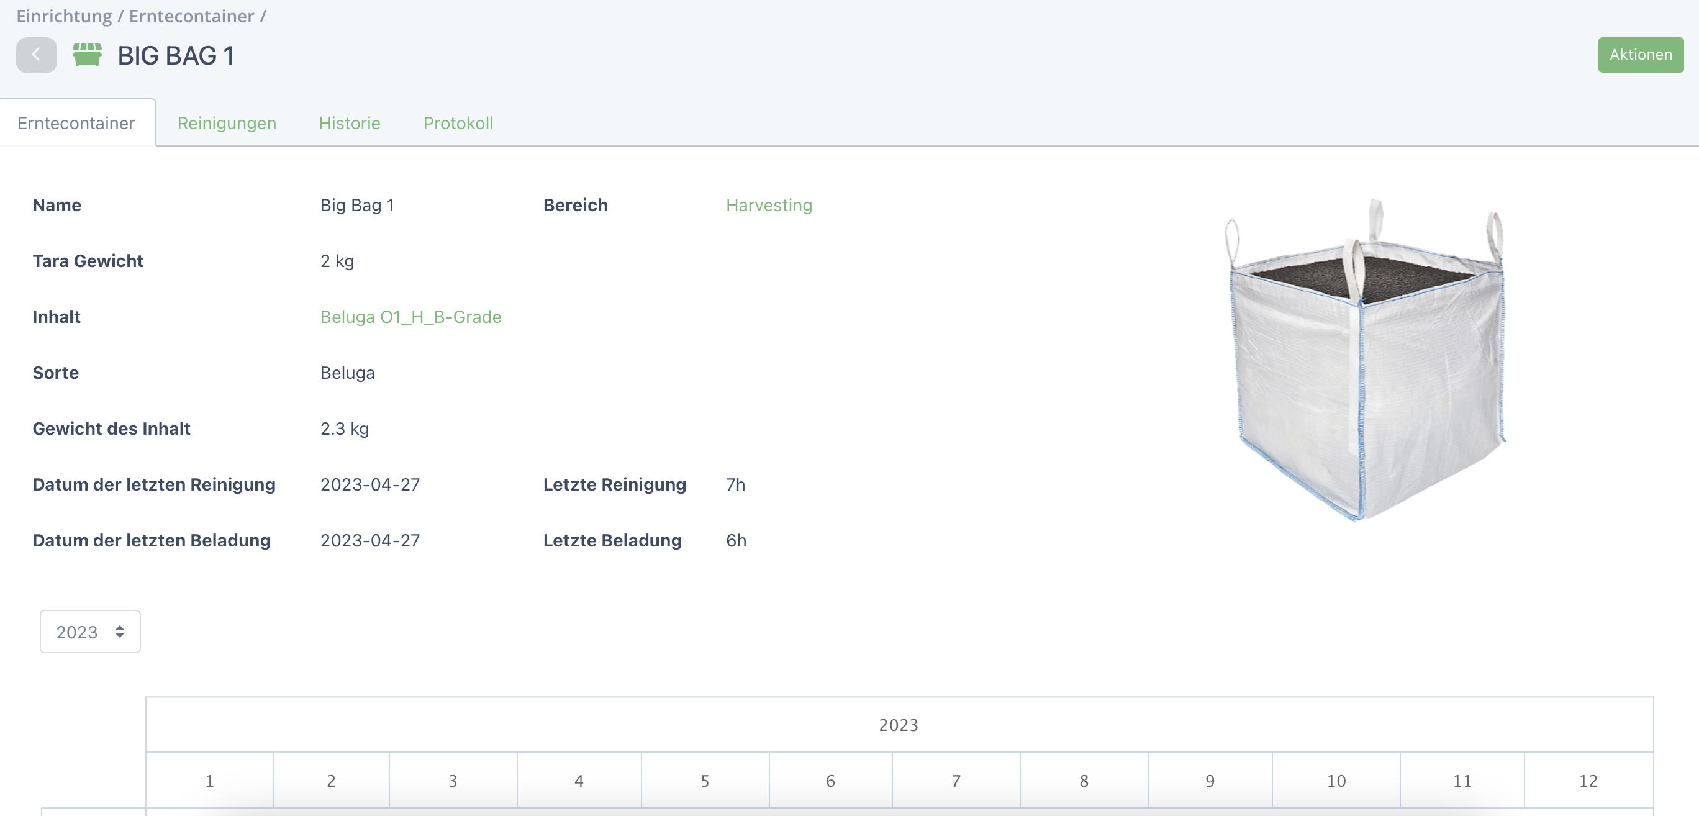1699x816 pixels.
Task: Go to Einrichtung in breadcrumb
Action: coord(64,16)
